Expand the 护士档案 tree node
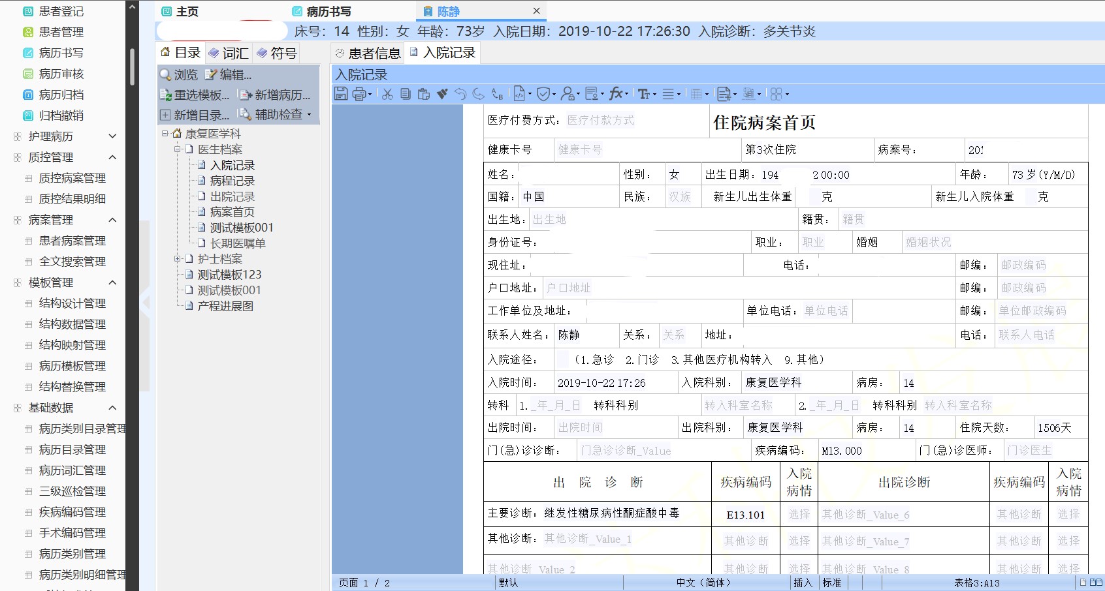Screen dimensions: 1105x591 177,259
